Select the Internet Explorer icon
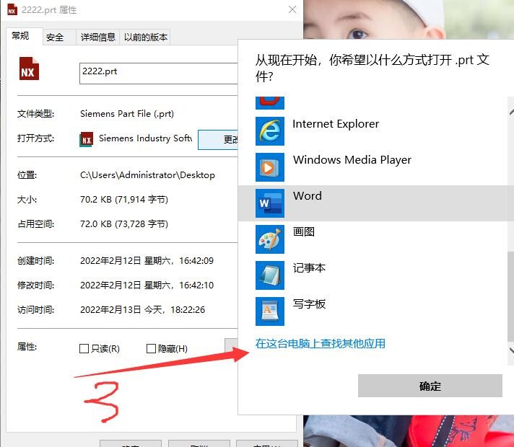Image resolution: width=514 pixels, height=447 pixels. [x=270, y=130]
